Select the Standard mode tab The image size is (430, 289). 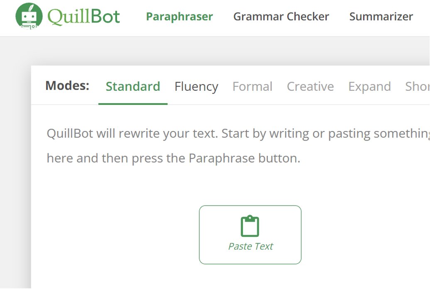click(133, 87)
